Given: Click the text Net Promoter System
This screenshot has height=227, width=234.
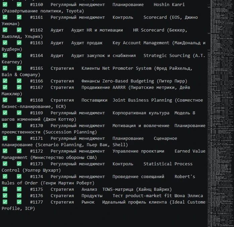Looking at the screenshot, I should point(127,68).
